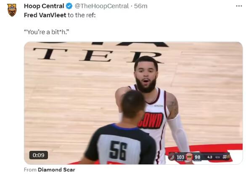Click the Hoop Central display name
Image resolution: width=246 pixels, height=174 pixels.
coord(44,6)
